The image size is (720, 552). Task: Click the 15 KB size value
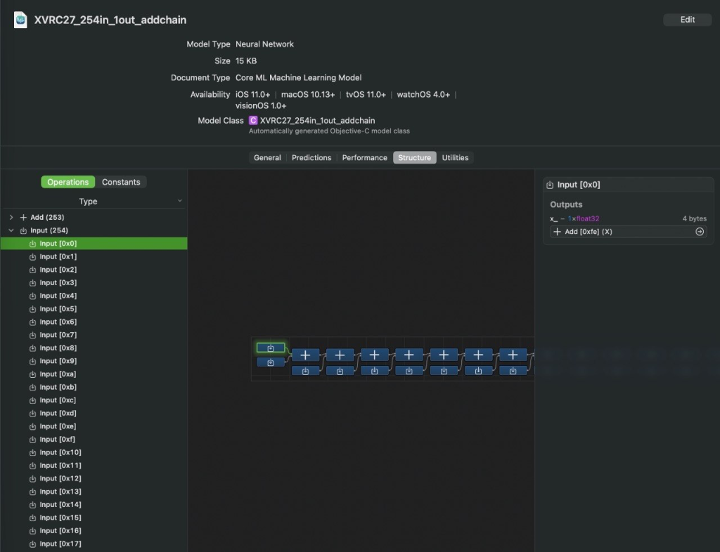coord(246,61)
